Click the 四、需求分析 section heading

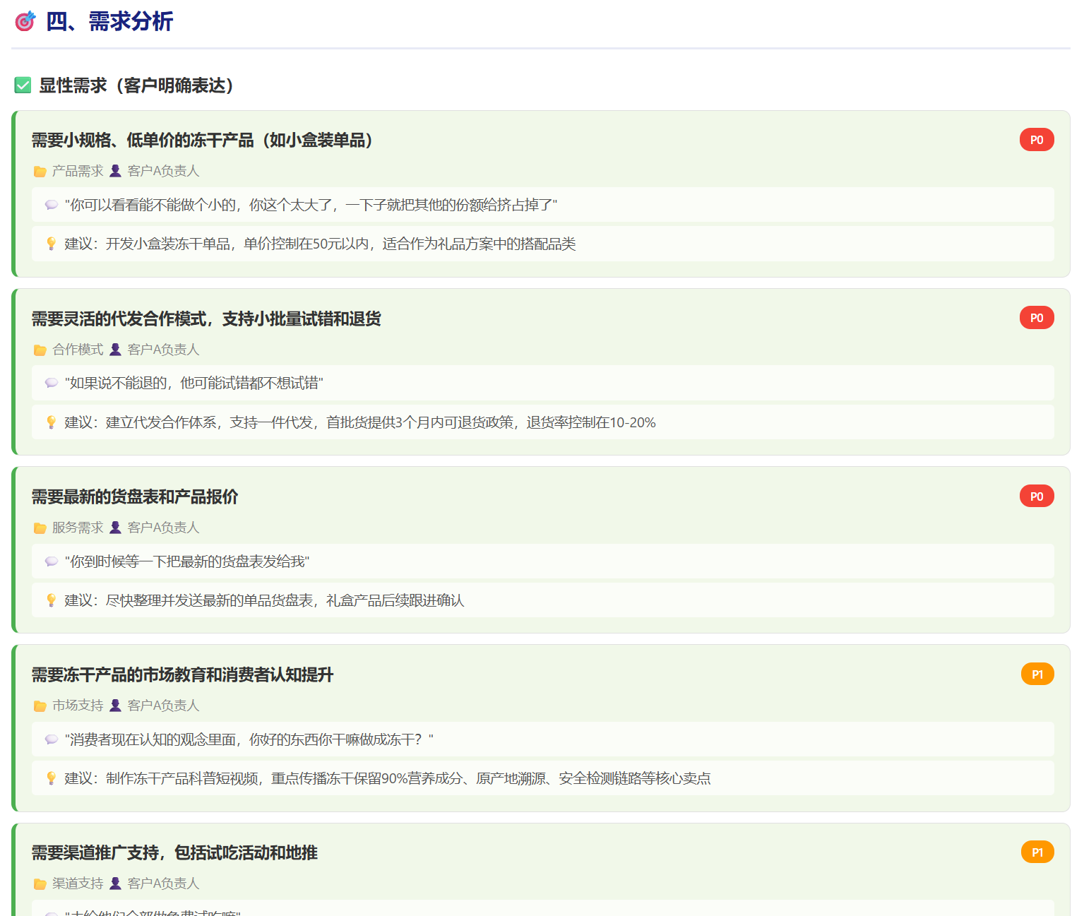pos(109,22)
